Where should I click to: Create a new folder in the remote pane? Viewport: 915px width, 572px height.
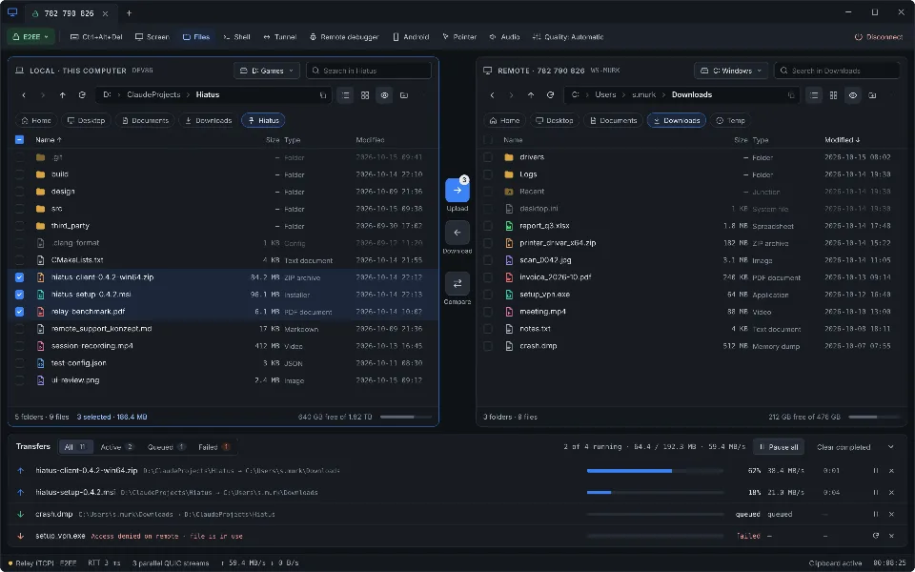tap(872, 95)
